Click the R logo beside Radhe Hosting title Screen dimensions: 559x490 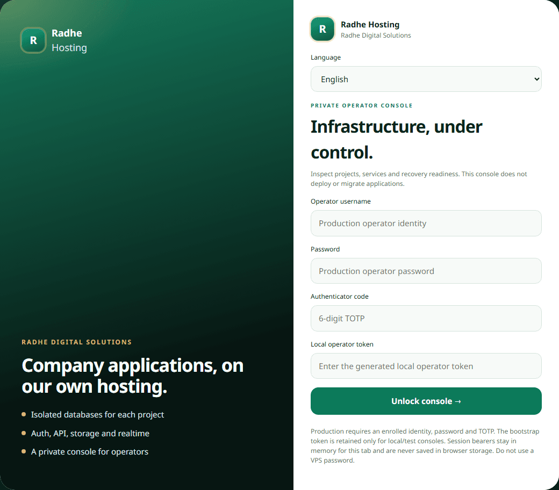[x=322, y=29]
